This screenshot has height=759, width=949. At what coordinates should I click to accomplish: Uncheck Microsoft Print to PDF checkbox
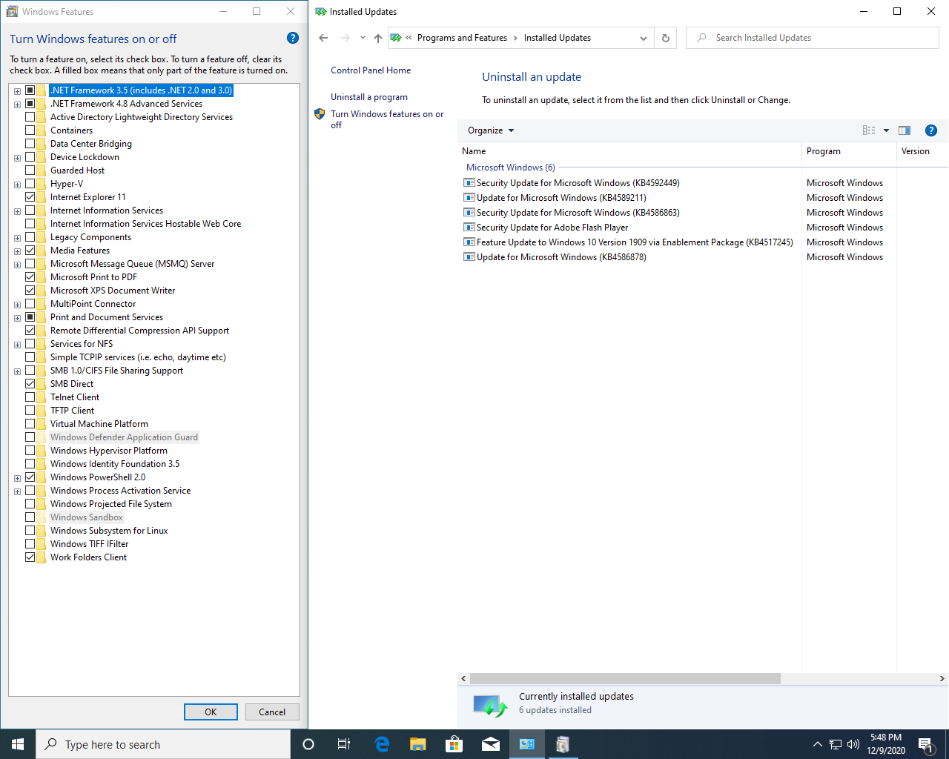click(30, 277)
